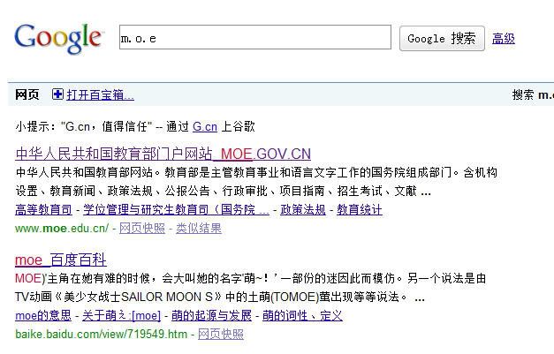Click the www.moe.edu.cn/ green URL text
The height and width of the screenshot is (354, 554).
coord(62,229)
